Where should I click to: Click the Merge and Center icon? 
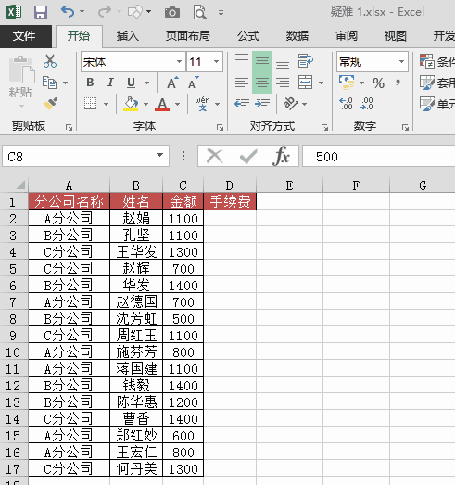click(x=306, y=83)
